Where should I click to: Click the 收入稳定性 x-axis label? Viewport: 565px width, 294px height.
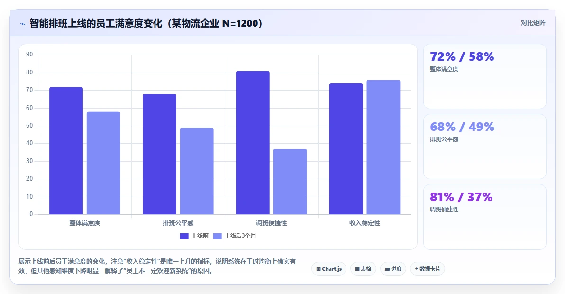tap(365, 223)
